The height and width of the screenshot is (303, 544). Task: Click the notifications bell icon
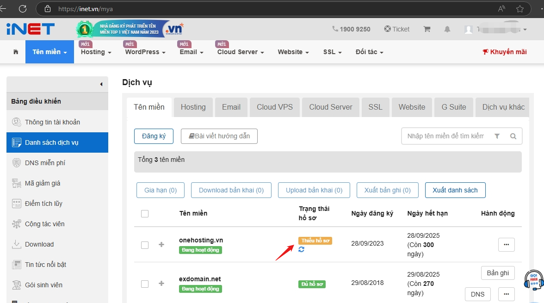(x=447, y=29)
